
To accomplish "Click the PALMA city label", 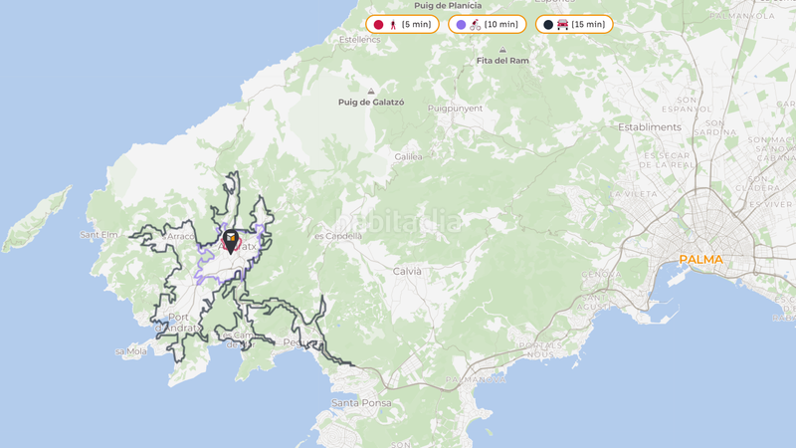I will pyautogui.click(x=700, y=260).
